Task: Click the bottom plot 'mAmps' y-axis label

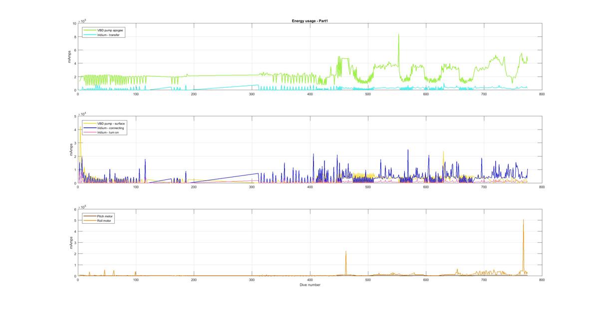Action: pyautogui.click(x=70, y=243)
